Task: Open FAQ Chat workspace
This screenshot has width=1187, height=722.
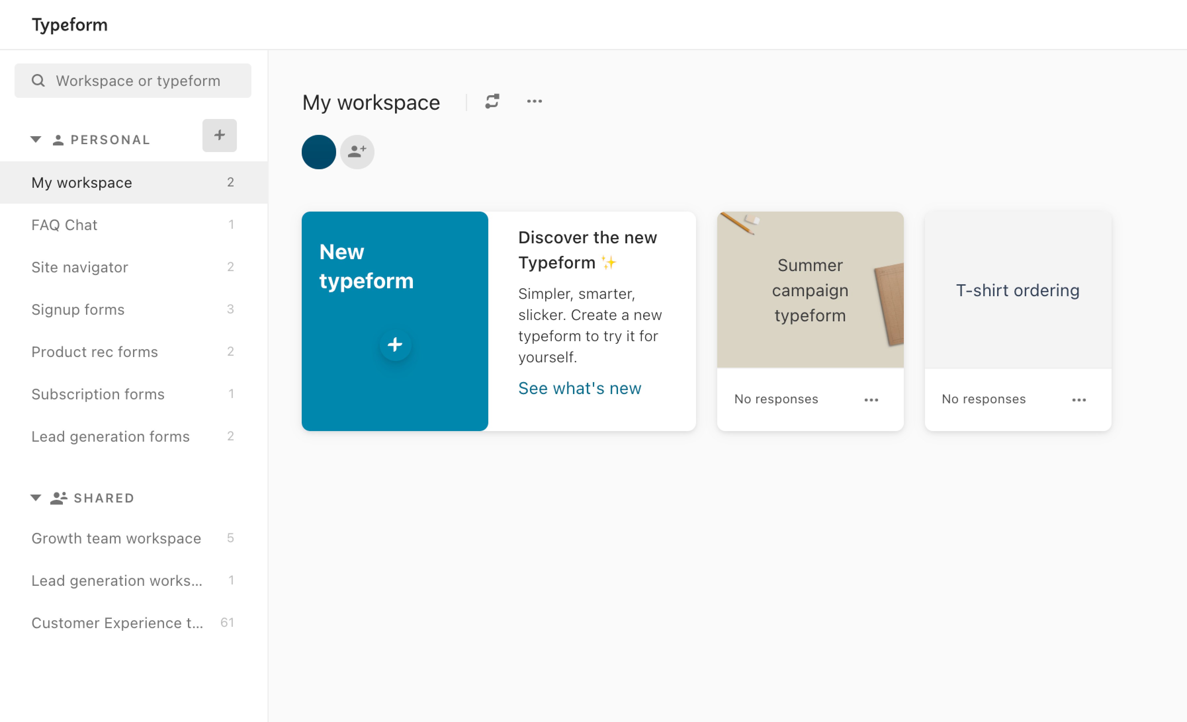Action: 134,225
